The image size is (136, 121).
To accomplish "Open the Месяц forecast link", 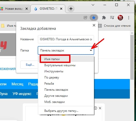I will (x=17, y=84).
